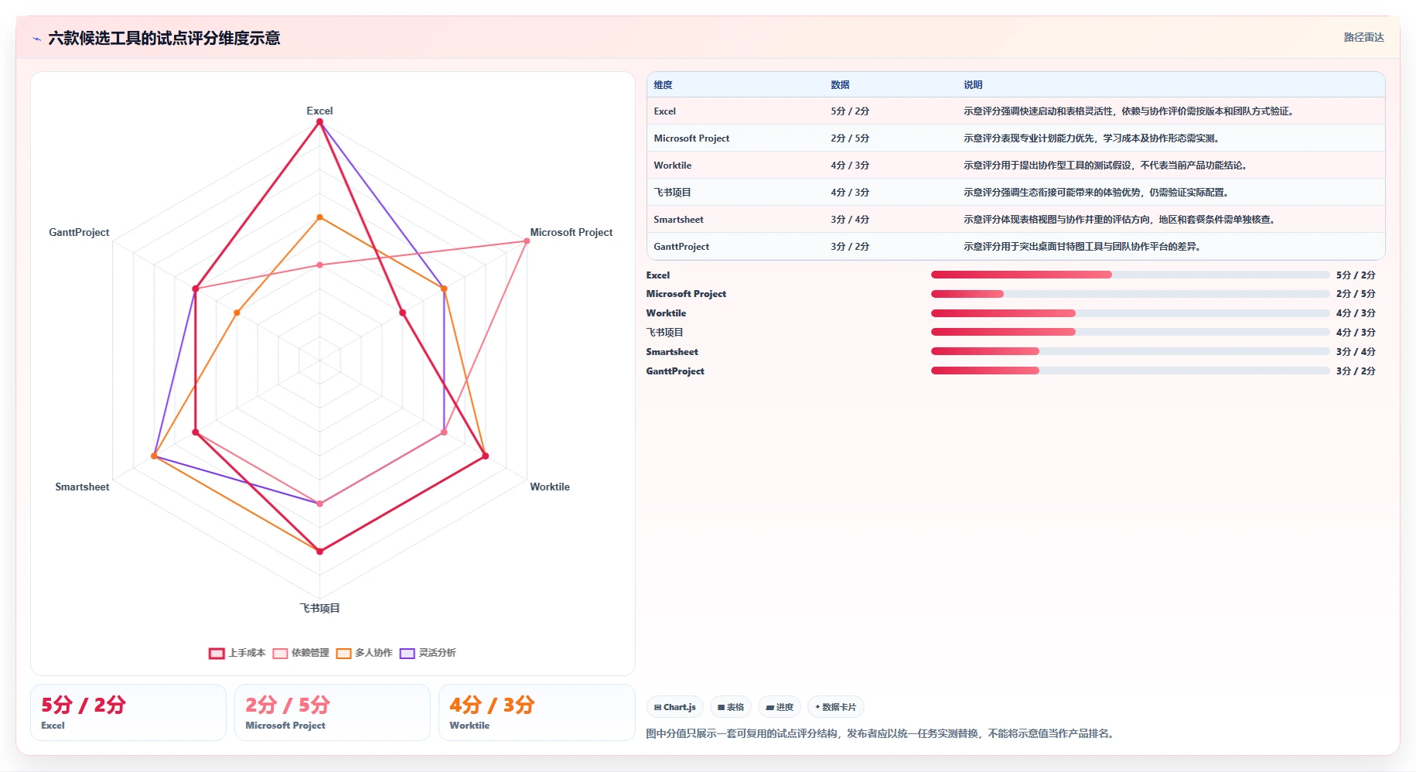1416x772 pixels.
Task: Click the orange data point on the Excel axis
Action: point(319,217)
